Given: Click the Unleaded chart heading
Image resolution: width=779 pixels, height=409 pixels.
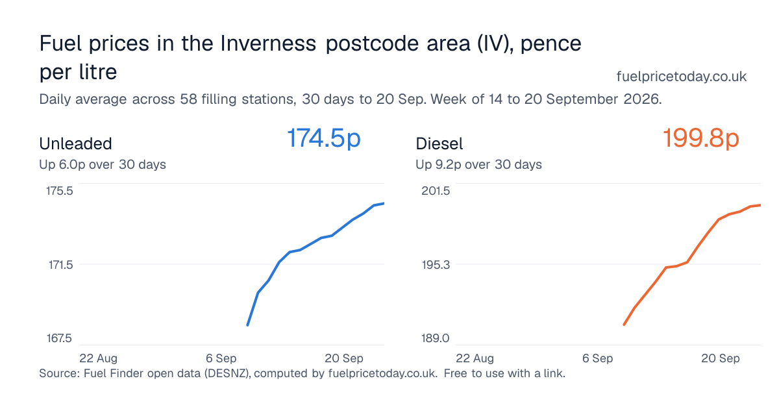Looking at the screenshot, I should (76, 143).
